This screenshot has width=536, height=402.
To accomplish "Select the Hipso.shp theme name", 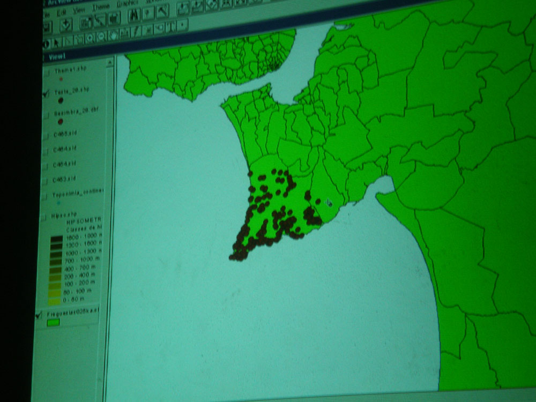I will click(x=64, y=215).
